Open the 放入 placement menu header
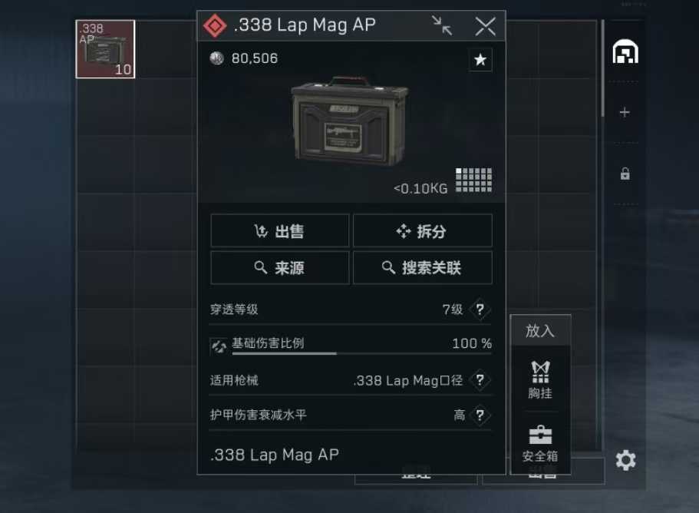Screen dimensions: 699x513 tap(540, 330)
